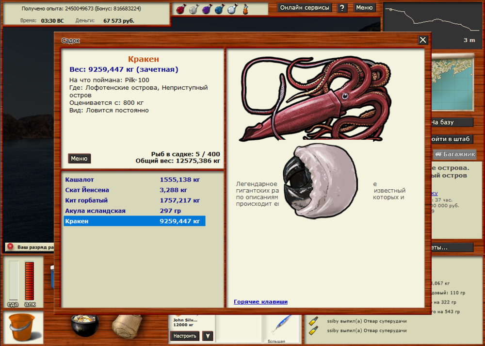Screen dimensions: 485x346
Task: Open the Горячие клавиши link
Action: 260,302
